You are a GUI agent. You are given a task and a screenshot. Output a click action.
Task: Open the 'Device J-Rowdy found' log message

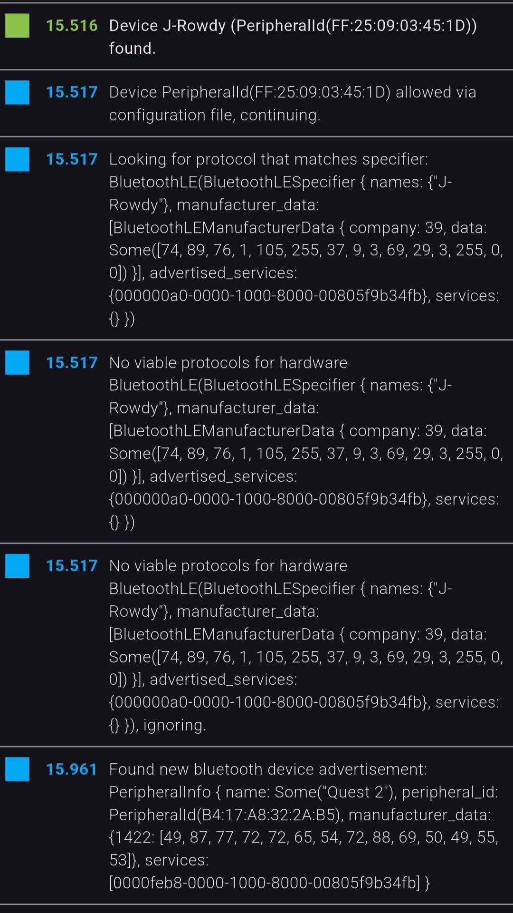coord(293,37)
